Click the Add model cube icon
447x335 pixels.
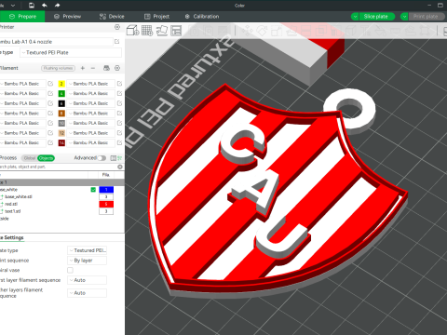[x=132, y=31]
